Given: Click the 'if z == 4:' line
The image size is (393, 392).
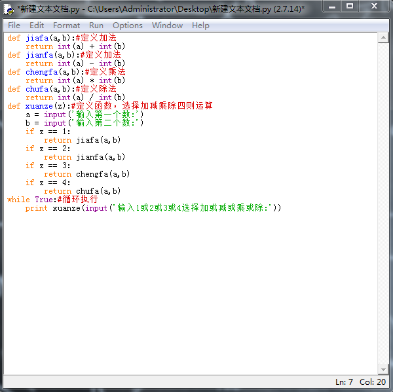Looking at the screenshot, I should click(48, 183).
